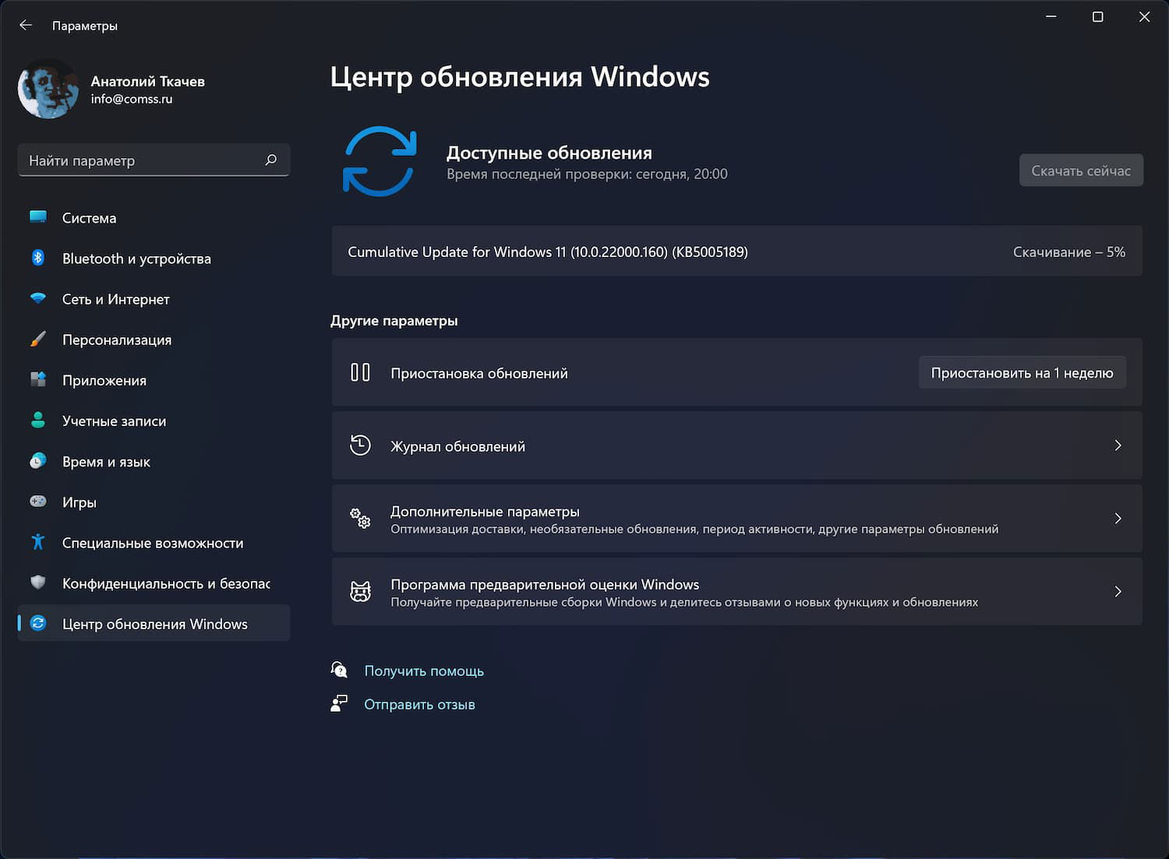Open Время и язык settings
Viewport: 1169px width, 859px height.
(38, 461)
